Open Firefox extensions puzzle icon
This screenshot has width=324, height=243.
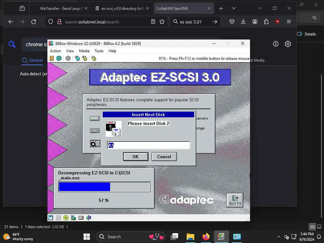click(x=266, y=22)
